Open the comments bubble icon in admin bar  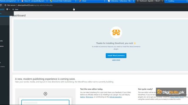(x=7, y=9)
